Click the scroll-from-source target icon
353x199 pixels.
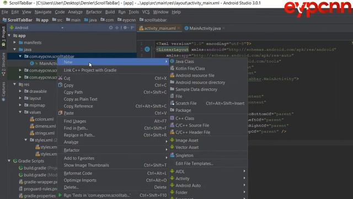[x=111, y=28]
